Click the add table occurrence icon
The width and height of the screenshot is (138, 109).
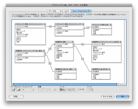click(14, 90)
